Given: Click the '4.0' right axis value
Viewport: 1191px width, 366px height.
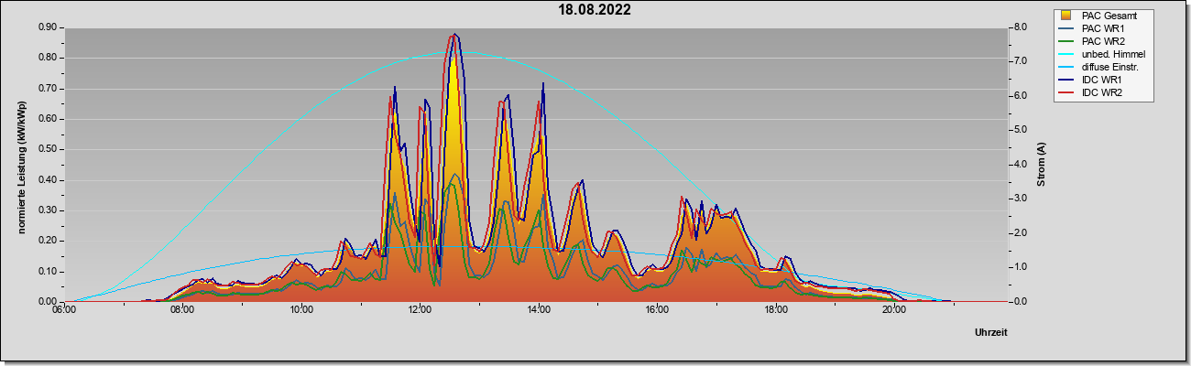Looking at the screenshot, I should coord(1020,165).
